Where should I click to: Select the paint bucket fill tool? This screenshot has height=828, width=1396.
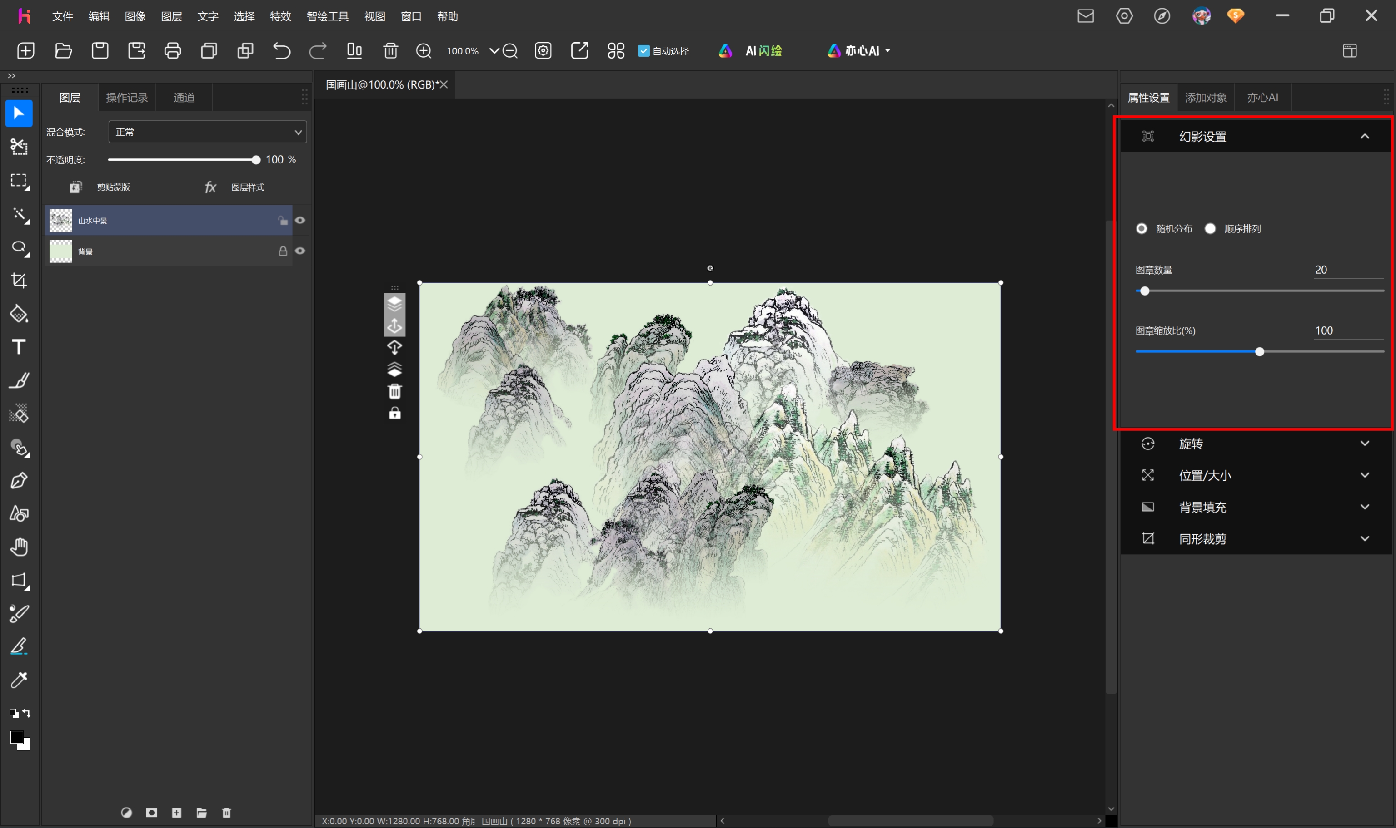click(19, 314)
